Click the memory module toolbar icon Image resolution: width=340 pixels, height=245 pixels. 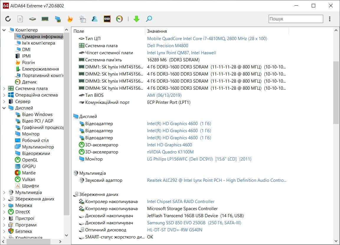(x=45, y=19)
